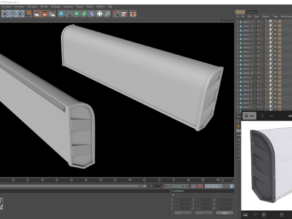This screenshot has height=219, width=292.
Task: Open Object Manager Tags menu
Action: coord(275,16)
